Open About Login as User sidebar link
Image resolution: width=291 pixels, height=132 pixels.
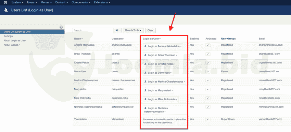(x=15, y=41)
